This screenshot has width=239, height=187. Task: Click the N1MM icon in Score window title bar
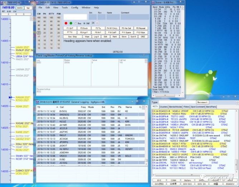pyautogui.click(x=153, y=3)
